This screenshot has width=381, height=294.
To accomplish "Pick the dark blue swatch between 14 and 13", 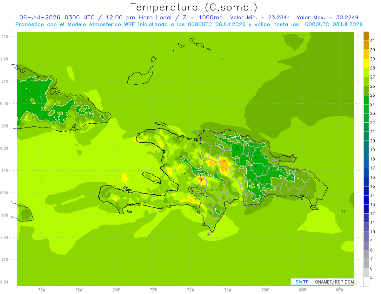I will coord(366,200).
